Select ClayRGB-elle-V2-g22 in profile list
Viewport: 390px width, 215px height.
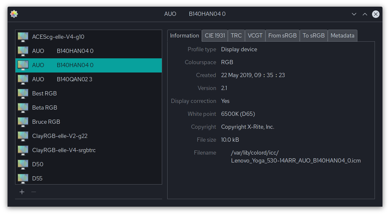pyautogui.click(x=60, y=136)
